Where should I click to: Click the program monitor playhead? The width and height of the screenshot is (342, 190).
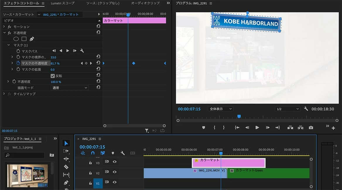coord(239,116)
